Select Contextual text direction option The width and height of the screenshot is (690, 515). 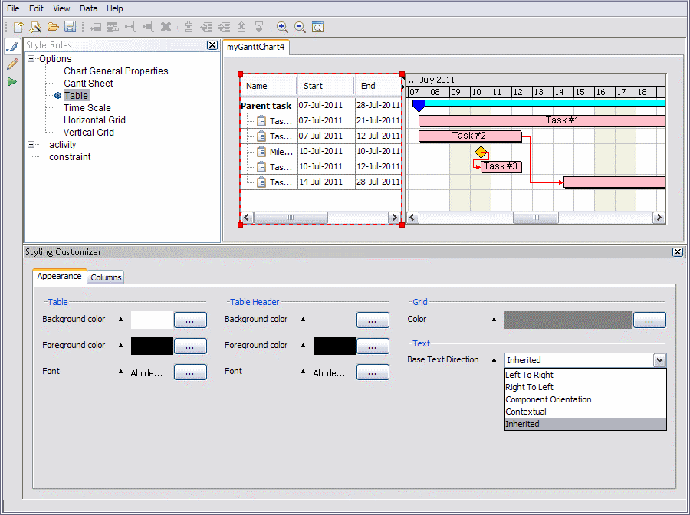526,412
